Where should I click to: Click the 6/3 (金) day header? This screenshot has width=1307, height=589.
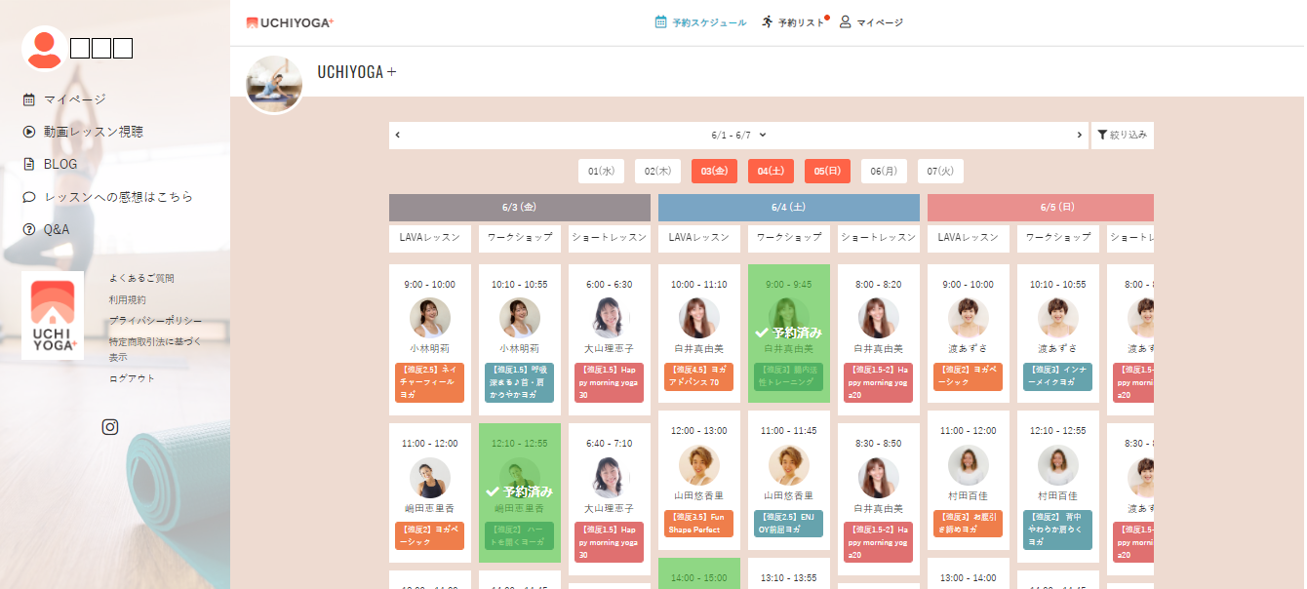[520, 208]
